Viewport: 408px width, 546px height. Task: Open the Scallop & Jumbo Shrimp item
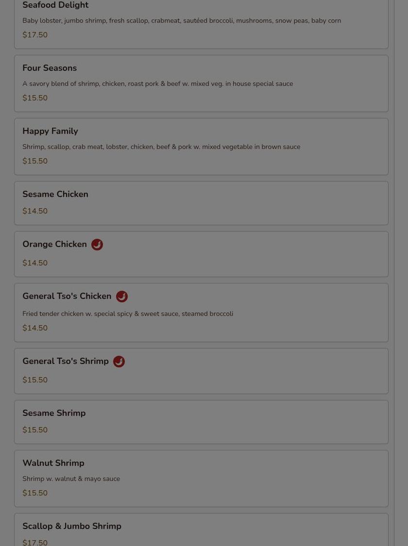(72, 527)
